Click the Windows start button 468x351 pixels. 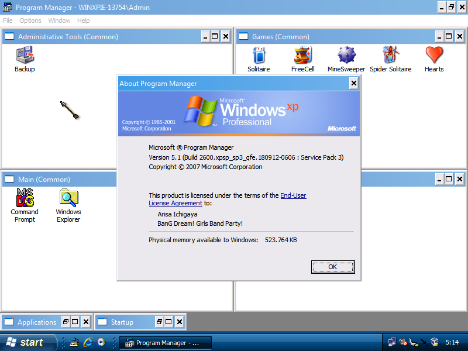coord(27,342)
